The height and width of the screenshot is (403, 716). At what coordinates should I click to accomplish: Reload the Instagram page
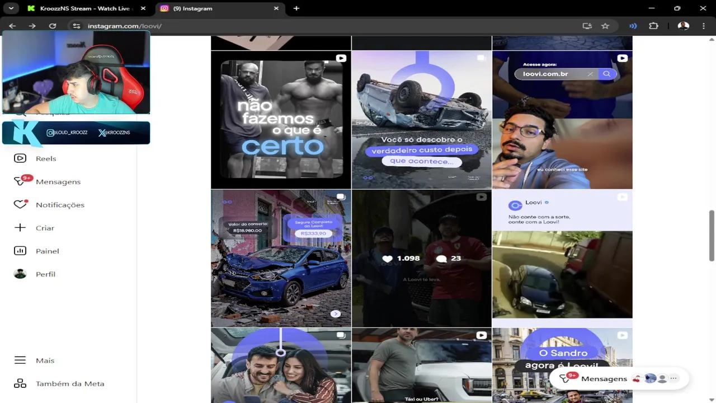pyautogui.click(x=53, y=26)
